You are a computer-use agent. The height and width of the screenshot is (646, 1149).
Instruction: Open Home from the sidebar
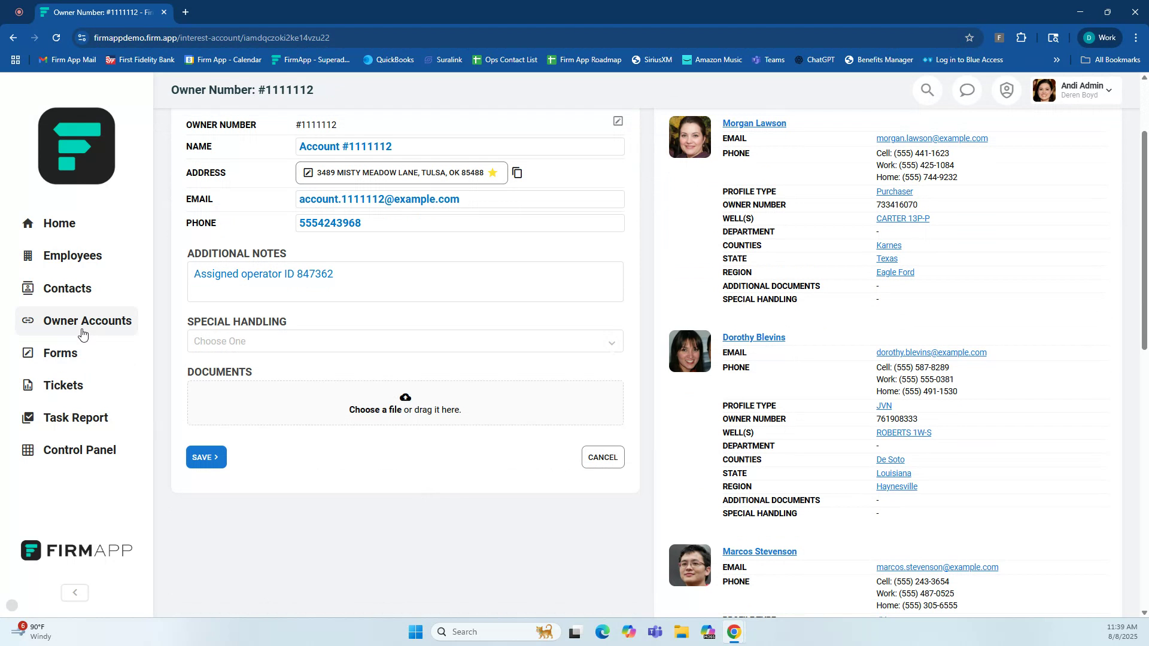58,223
